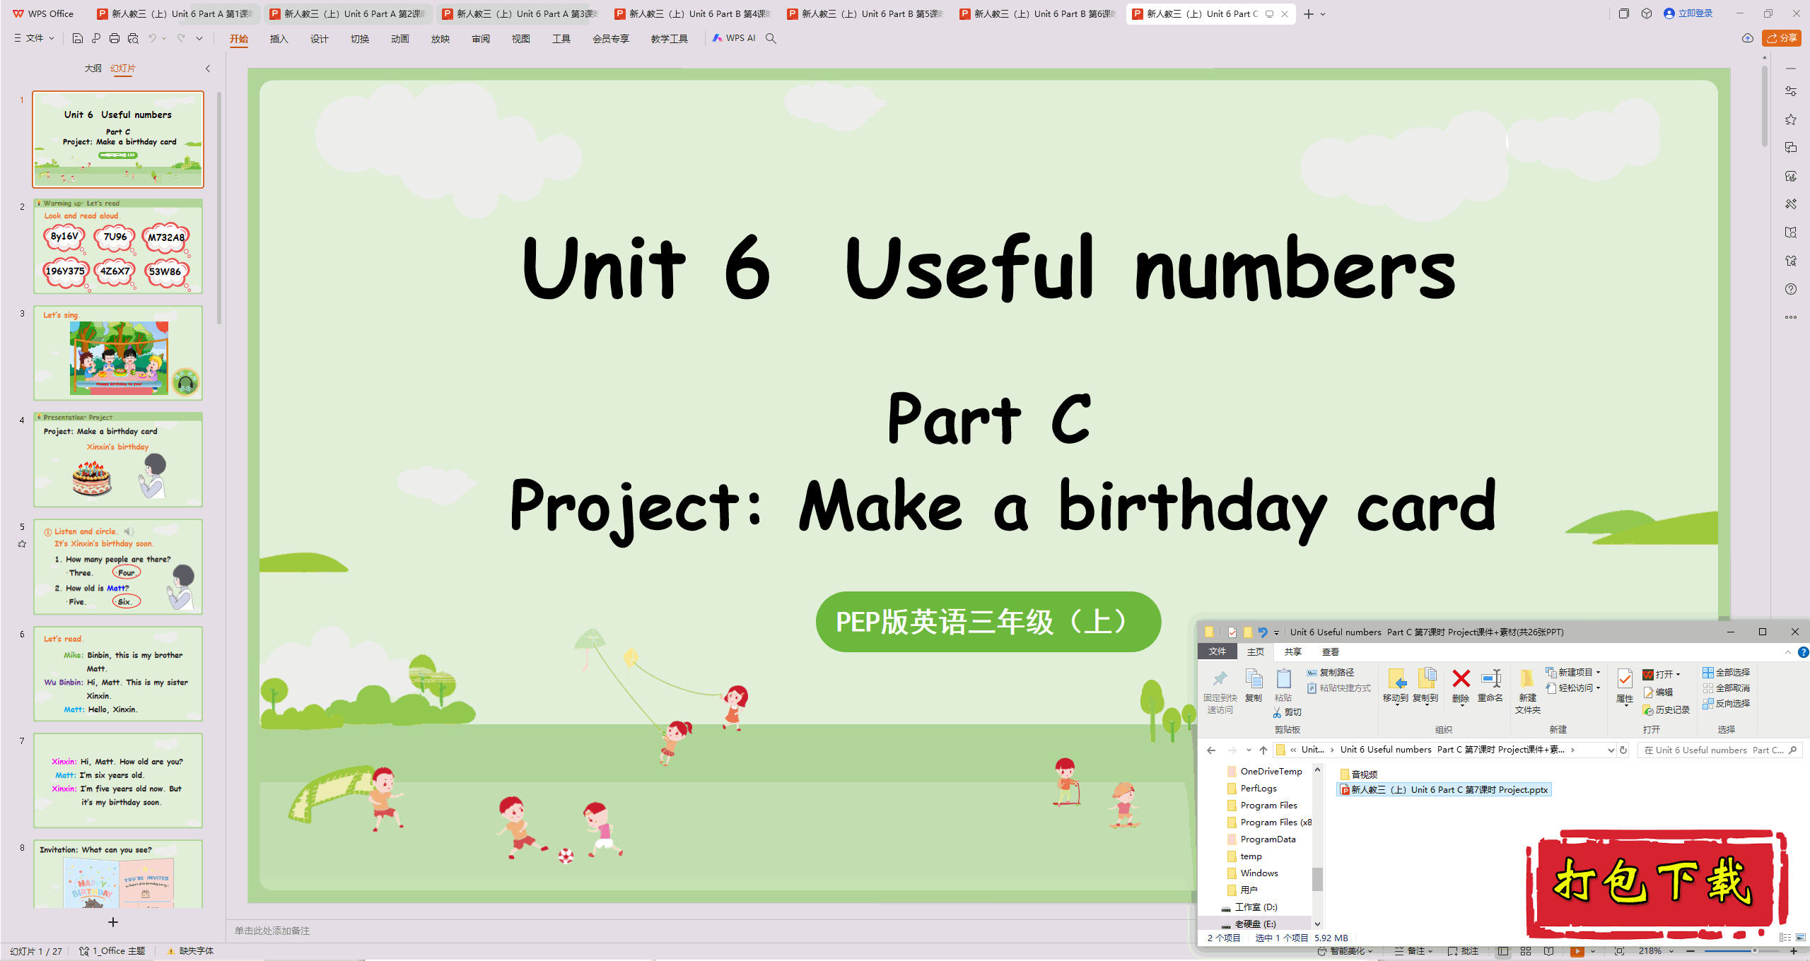Click fit-slide-to-window icon in status bar
1810x961 pixels.
[1620, 951]
